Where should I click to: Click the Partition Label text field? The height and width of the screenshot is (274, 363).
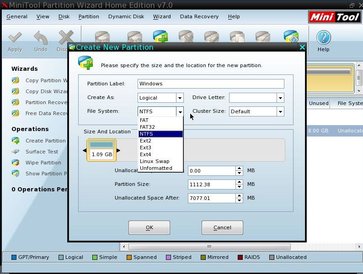point(211,84)
